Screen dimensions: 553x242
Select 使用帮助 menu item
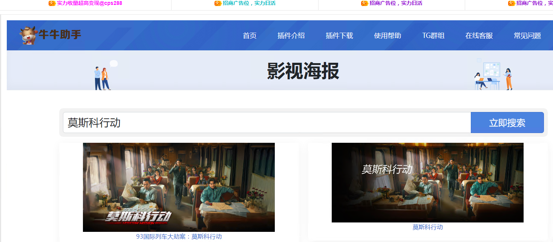388,36
